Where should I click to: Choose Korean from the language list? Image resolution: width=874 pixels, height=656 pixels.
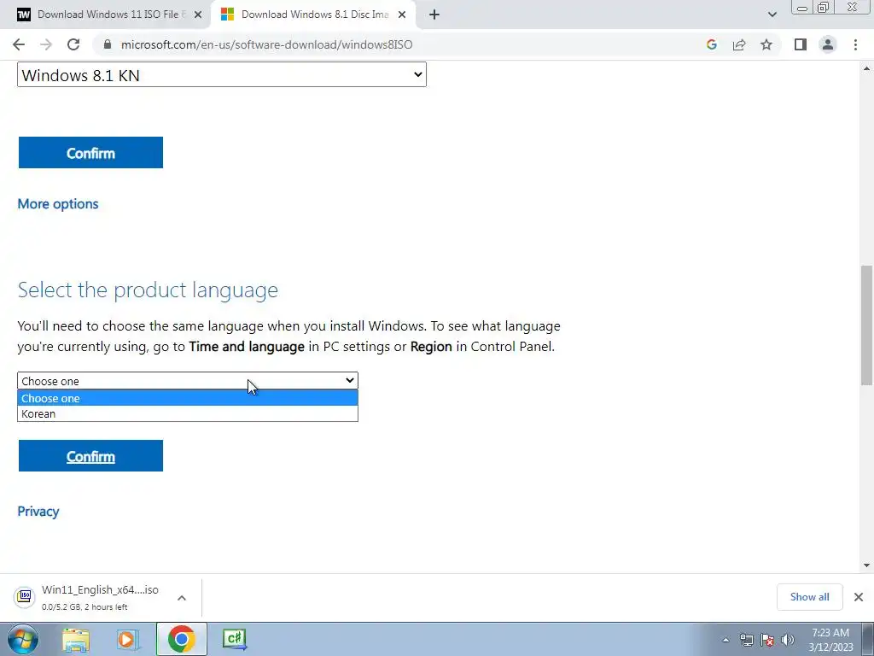tap(187, 413)
